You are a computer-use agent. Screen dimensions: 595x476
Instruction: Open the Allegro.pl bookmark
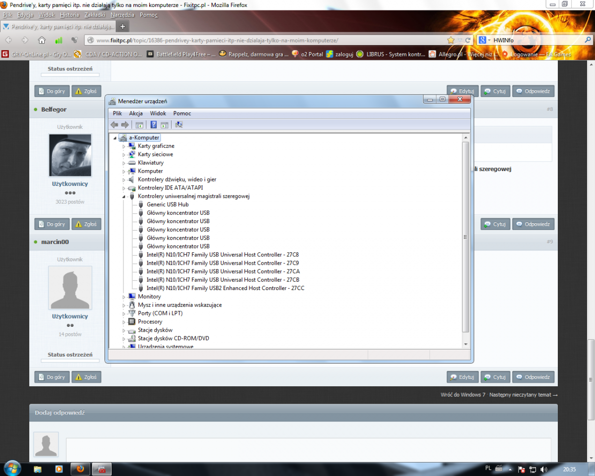click(463, 54)
